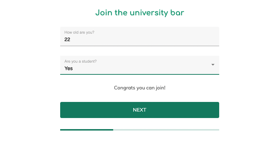Proceed to the next step with NEXT
Viewport: 279px width, 147px height.
point(140,110)
